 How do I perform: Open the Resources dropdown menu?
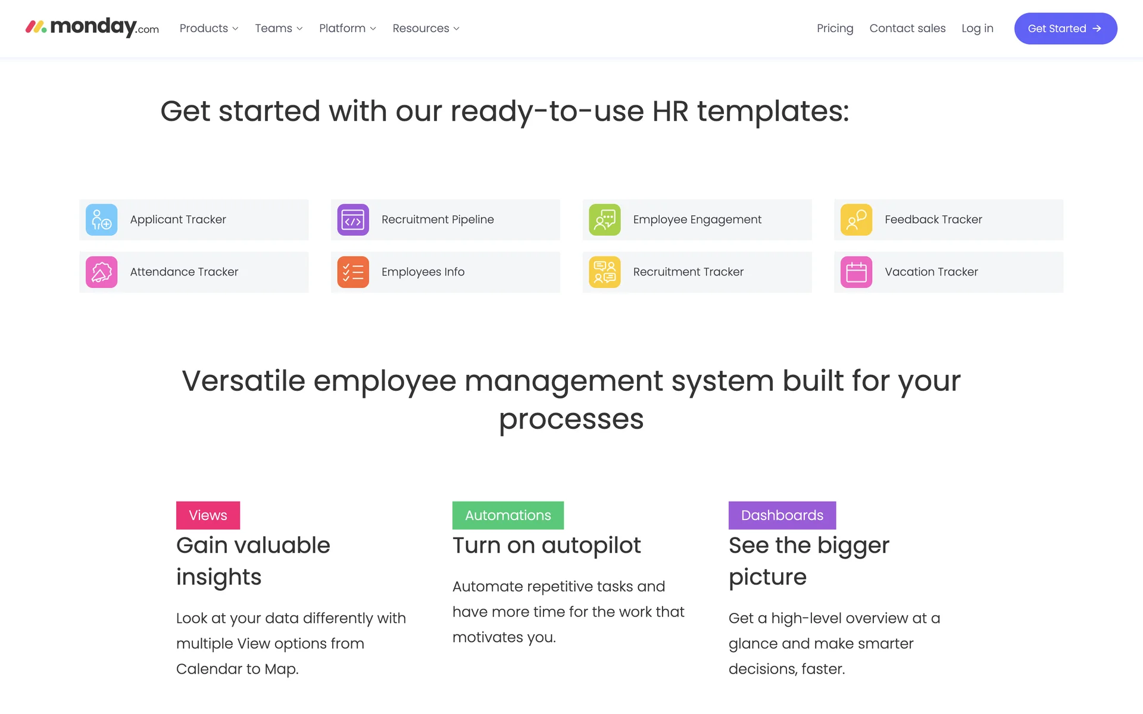coord(426,29)
